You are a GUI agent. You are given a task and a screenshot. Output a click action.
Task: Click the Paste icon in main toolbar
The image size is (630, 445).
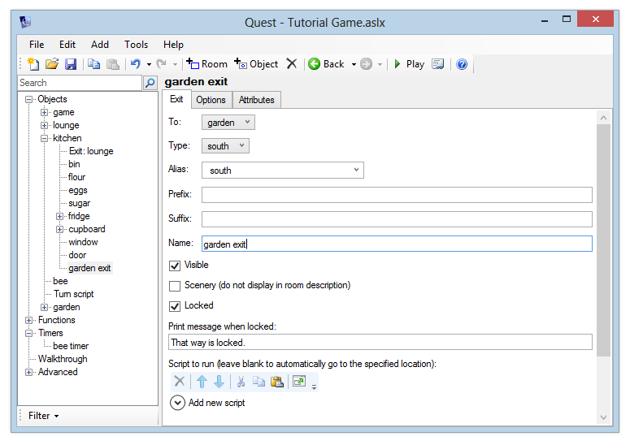[113, 64]
